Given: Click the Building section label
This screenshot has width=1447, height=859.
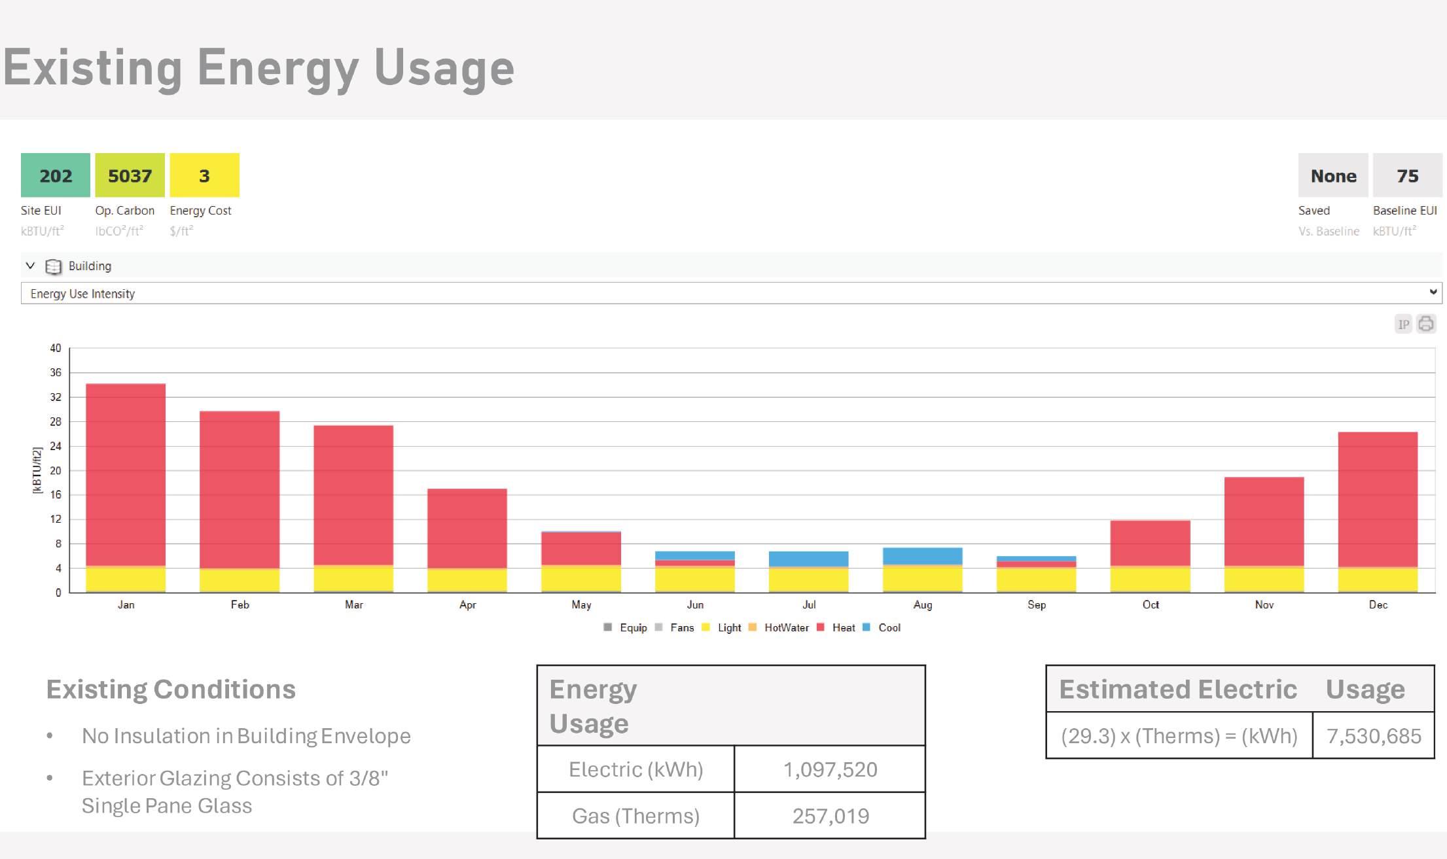Looking at the screenshot, I should (90, 266).
